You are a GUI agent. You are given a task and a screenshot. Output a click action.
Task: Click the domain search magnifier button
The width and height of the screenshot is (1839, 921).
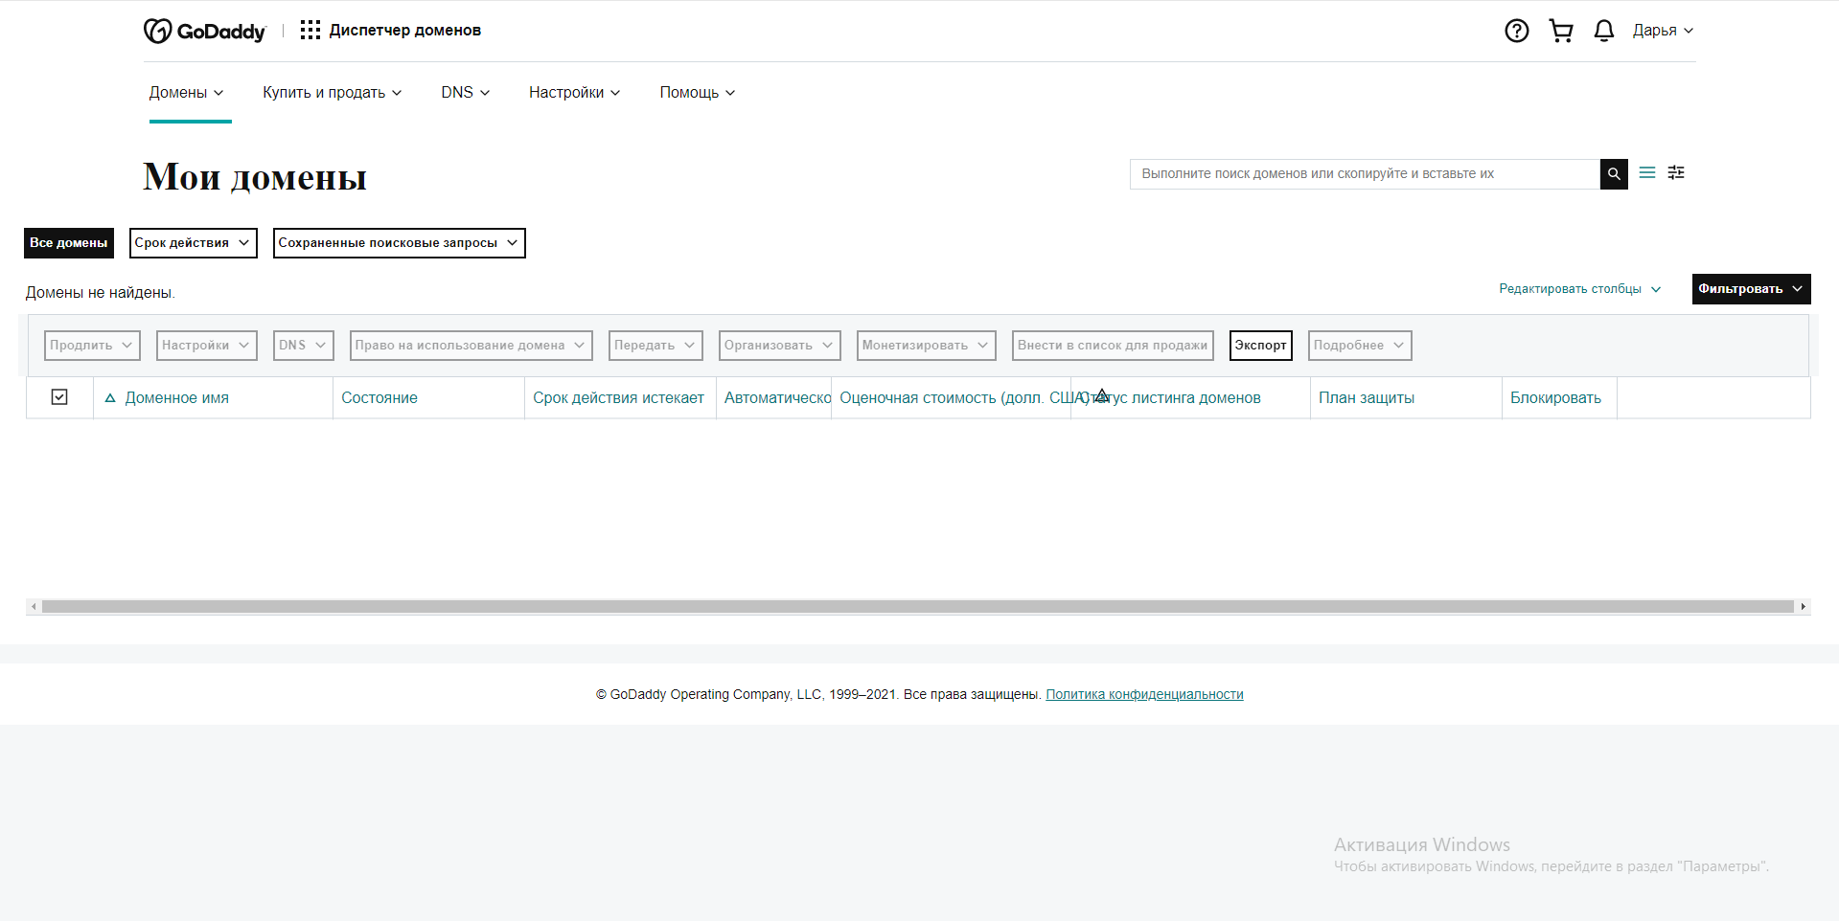tap(1614, 174)
